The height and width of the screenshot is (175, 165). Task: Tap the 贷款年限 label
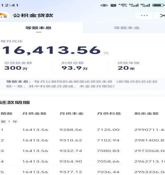[x=129, y=63]
